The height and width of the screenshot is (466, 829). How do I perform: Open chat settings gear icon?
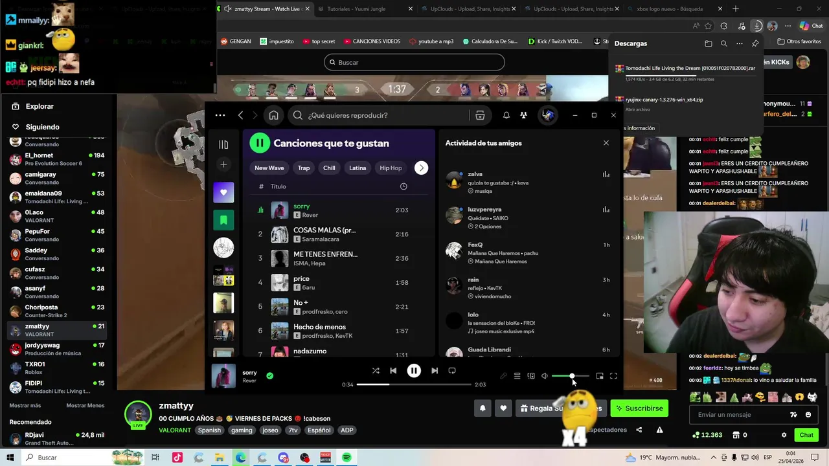click(784, 435)
